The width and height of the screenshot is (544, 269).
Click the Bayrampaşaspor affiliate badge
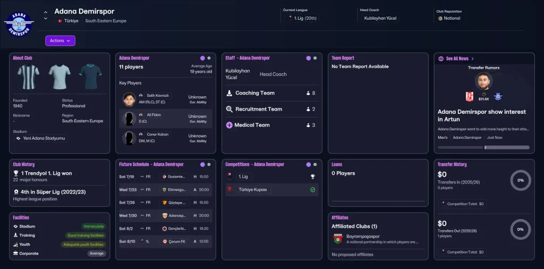pyautogui.click(x=337, y=239)
